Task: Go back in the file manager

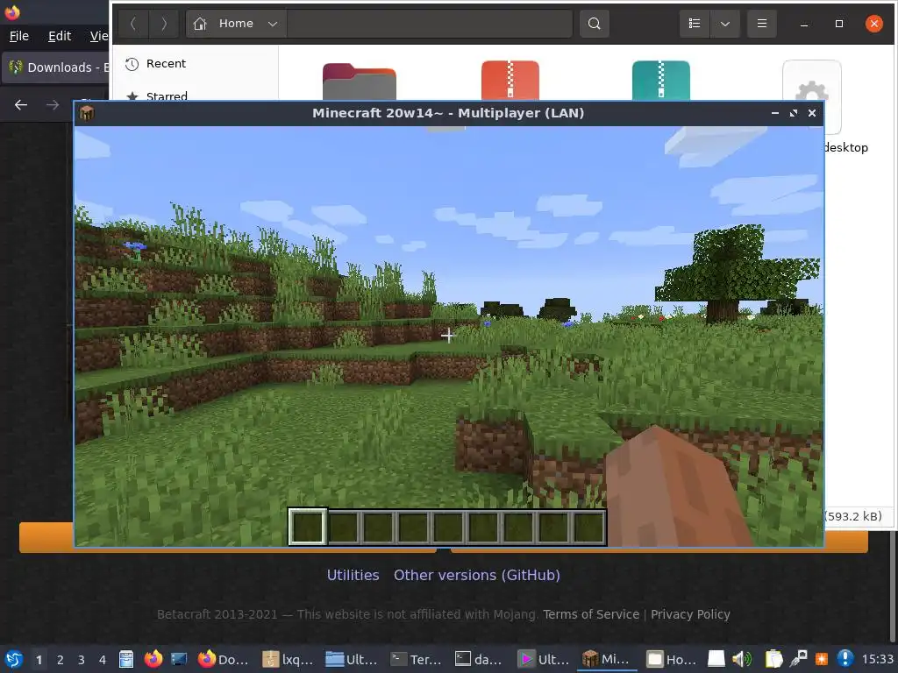Action: pyautogui.click(x=133, y=24)
